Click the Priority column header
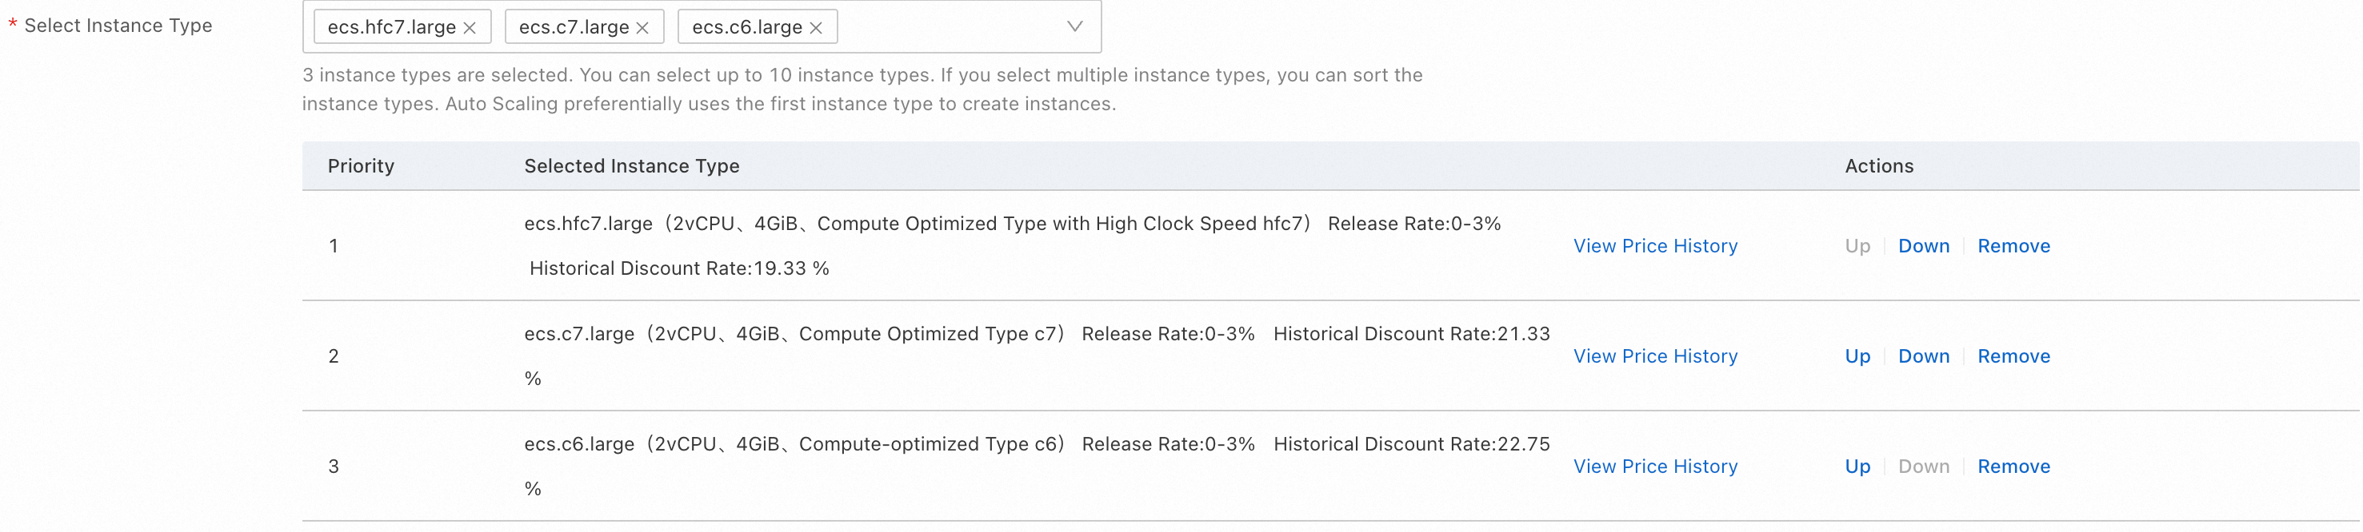Viewport: 2363px width, 532px height. [361, 165]
